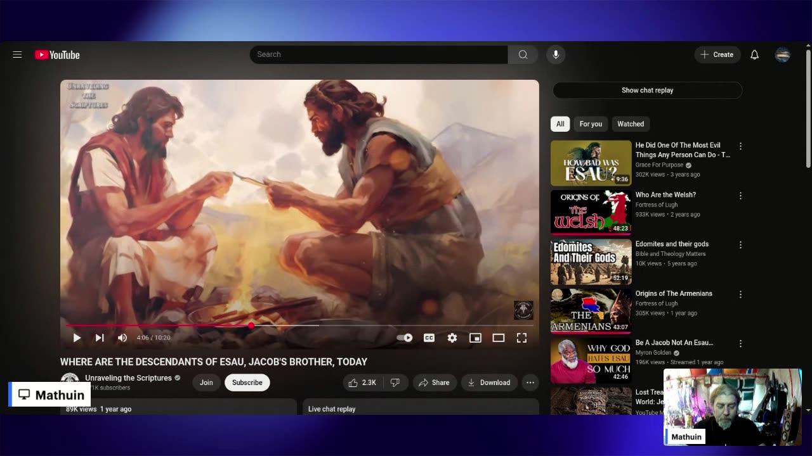Open 'Origins of The Armenians' video title
This screenshot has height=456, width=812.
click(674, 294)
